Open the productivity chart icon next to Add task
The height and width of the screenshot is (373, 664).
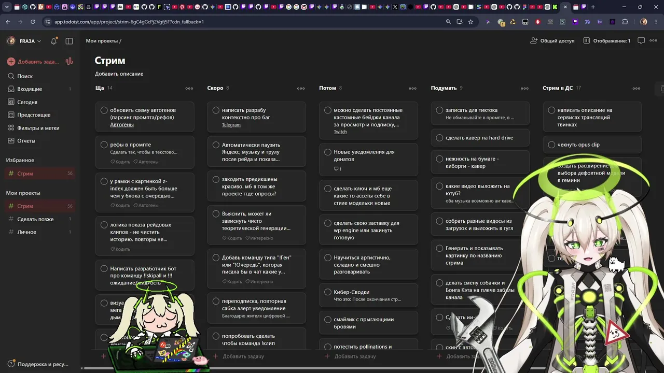click(69, 61)
